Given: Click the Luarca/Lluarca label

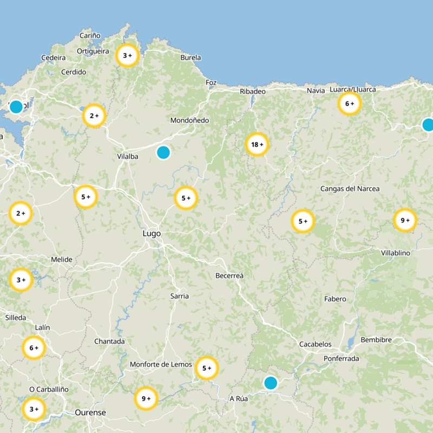Looking at the screenshot, I should [x=353, y=89].
